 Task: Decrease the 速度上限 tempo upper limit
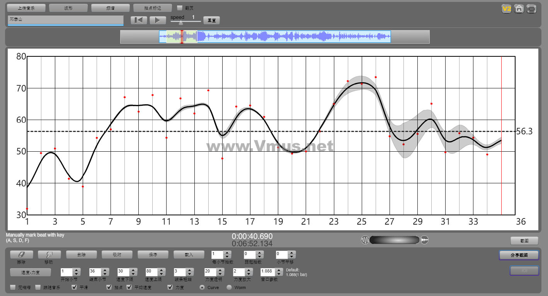point(162,274)
